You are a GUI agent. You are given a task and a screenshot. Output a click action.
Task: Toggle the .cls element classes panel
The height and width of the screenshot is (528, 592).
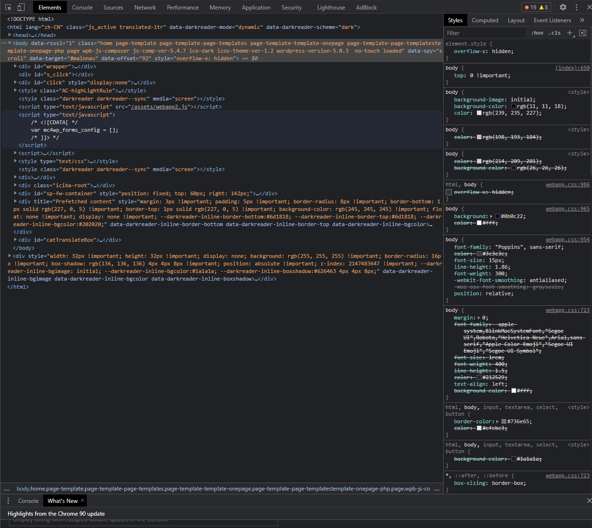(x=555, y=33)
